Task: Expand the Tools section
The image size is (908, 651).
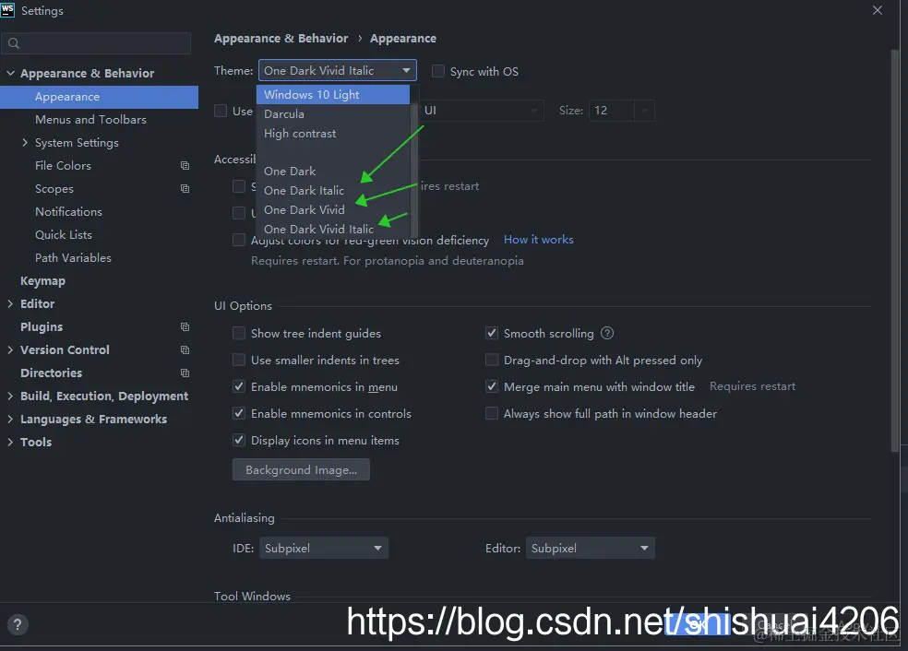Action: pos(10,442)
